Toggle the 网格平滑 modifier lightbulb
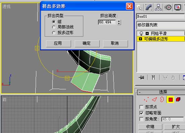 pos(141,34)
